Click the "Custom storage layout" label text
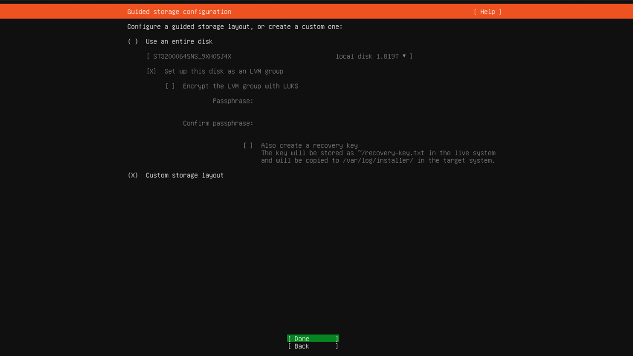Image resolution: width=633 pixels, height=356 pixels. [x=184, y=175]
